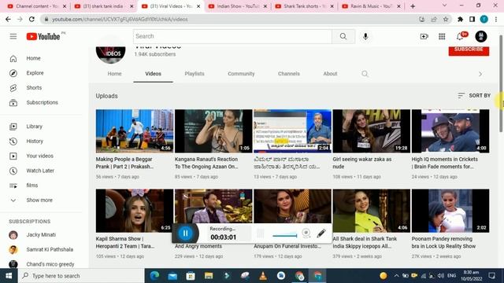Open the YouTube hamburger guide menu
The image size is (504, 283).
[13, 36]
